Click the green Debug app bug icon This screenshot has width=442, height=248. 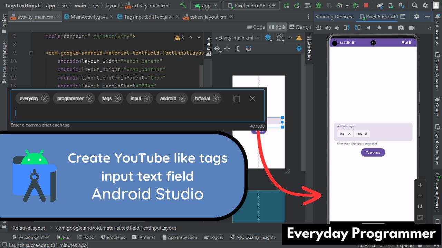point(319,6)
